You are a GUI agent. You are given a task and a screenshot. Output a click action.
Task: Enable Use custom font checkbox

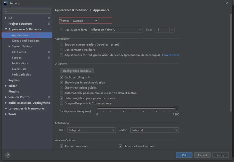click(x=62, y=30)
